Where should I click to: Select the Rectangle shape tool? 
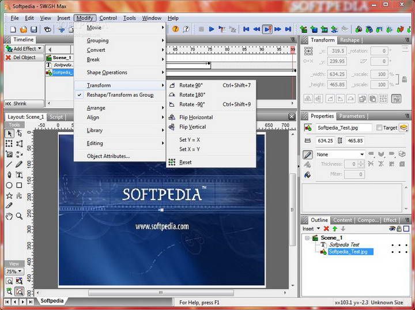pos(19,185)
